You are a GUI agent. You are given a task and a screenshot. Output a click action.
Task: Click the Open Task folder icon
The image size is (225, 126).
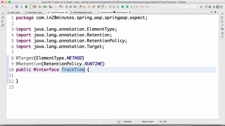84,7
